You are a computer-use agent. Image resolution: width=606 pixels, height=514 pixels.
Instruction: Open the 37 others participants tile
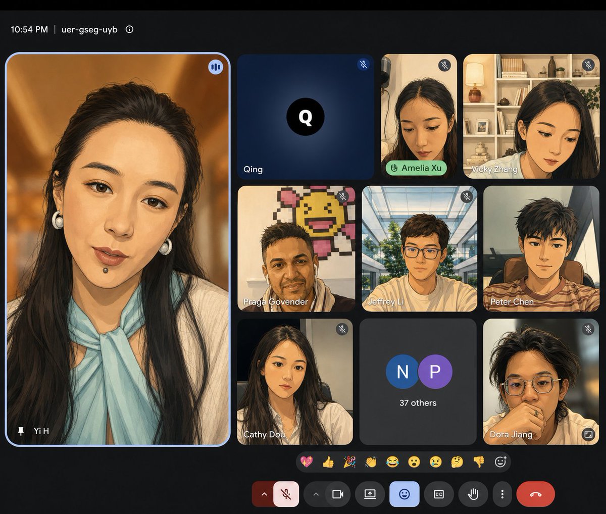point(418,382)
